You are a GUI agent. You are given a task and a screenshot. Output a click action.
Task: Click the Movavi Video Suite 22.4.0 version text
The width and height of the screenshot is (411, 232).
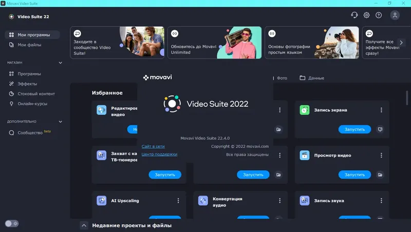pos(205,138)
